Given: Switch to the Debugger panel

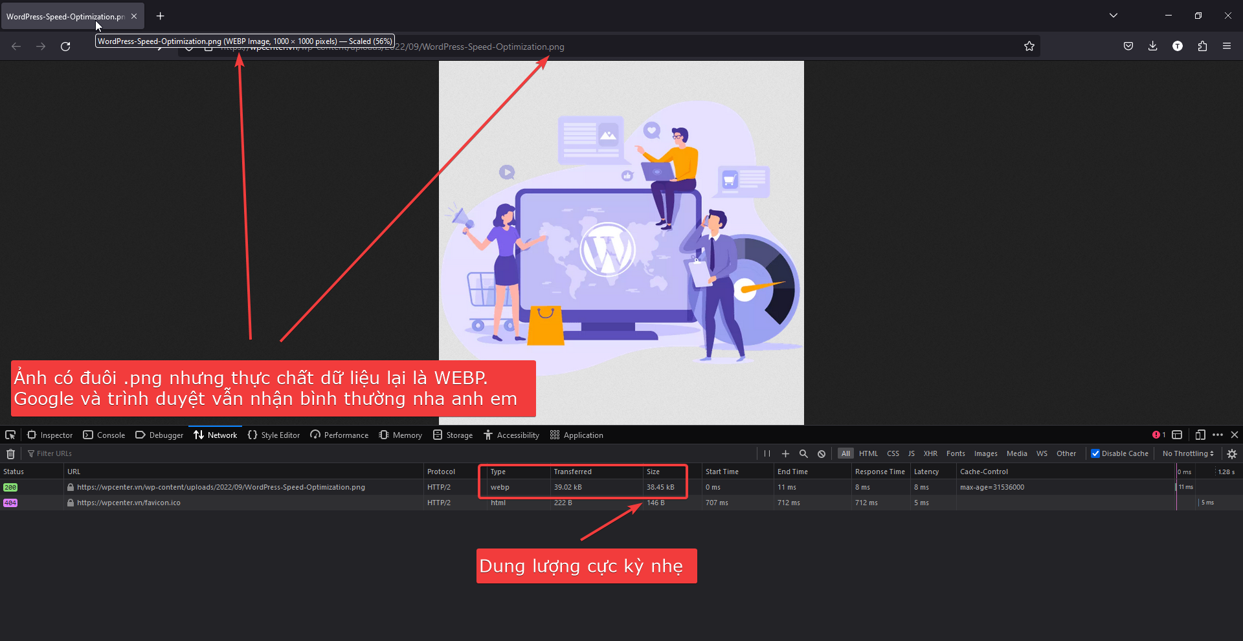Looking at the screenshot, I should (x=159, y=435).
